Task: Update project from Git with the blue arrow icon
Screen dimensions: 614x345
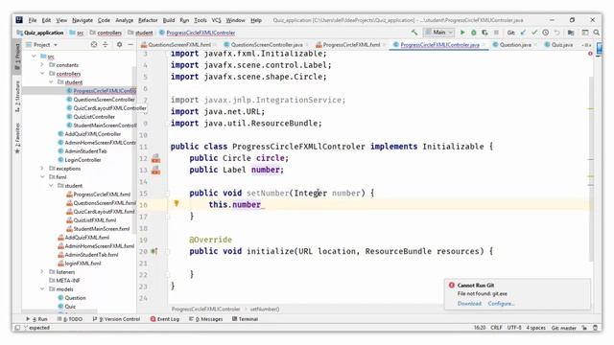Action: pos(523,33)
